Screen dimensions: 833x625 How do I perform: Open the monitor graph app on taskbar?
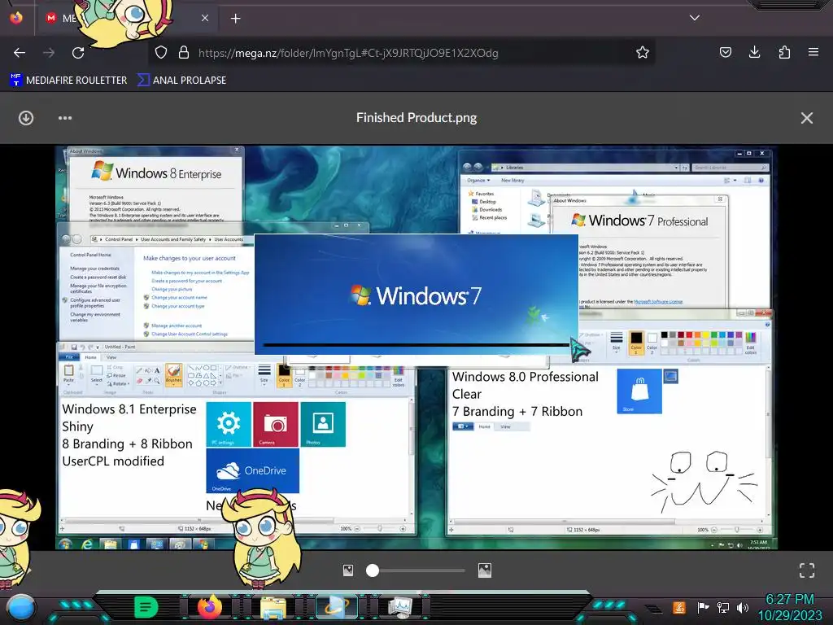click(399, 607)
